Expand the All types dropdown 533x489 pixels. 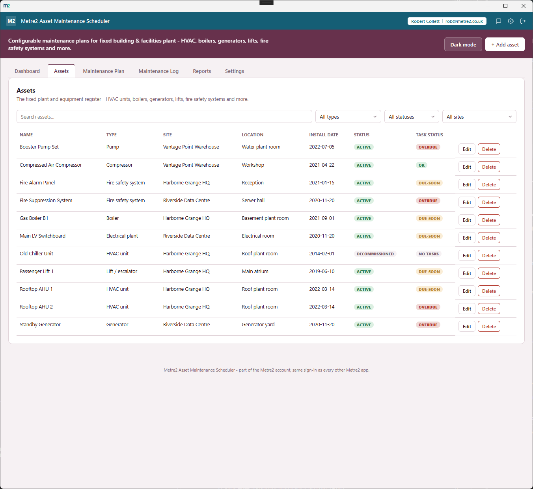tap(348, 117)
